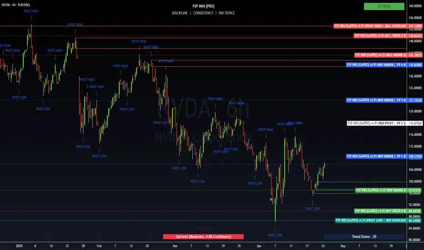Click the 119.87500 mid pivot price tag
424x250 pixels.
(x=415, y=123)
